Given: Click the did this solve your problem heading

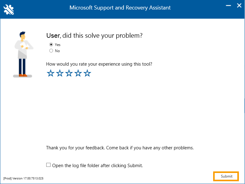Looking at the screenshot, I should click(x=94, y=36).
